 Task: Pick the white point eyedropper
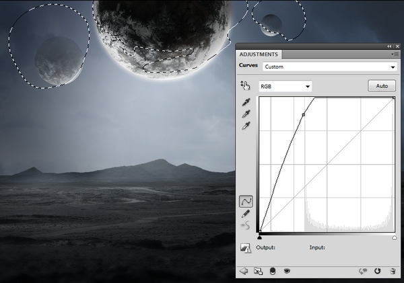click(246, 126)
